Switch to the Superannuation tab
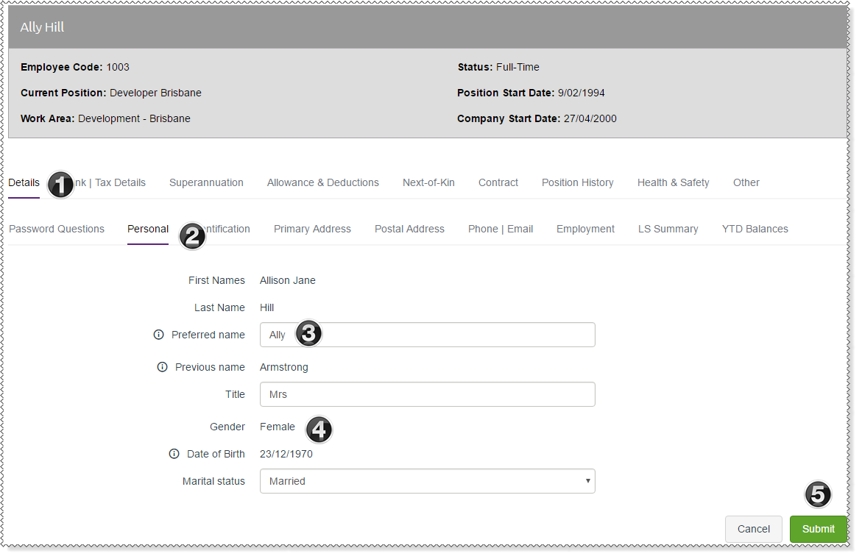This screenshot has height=559, width=862. (206, 182)
